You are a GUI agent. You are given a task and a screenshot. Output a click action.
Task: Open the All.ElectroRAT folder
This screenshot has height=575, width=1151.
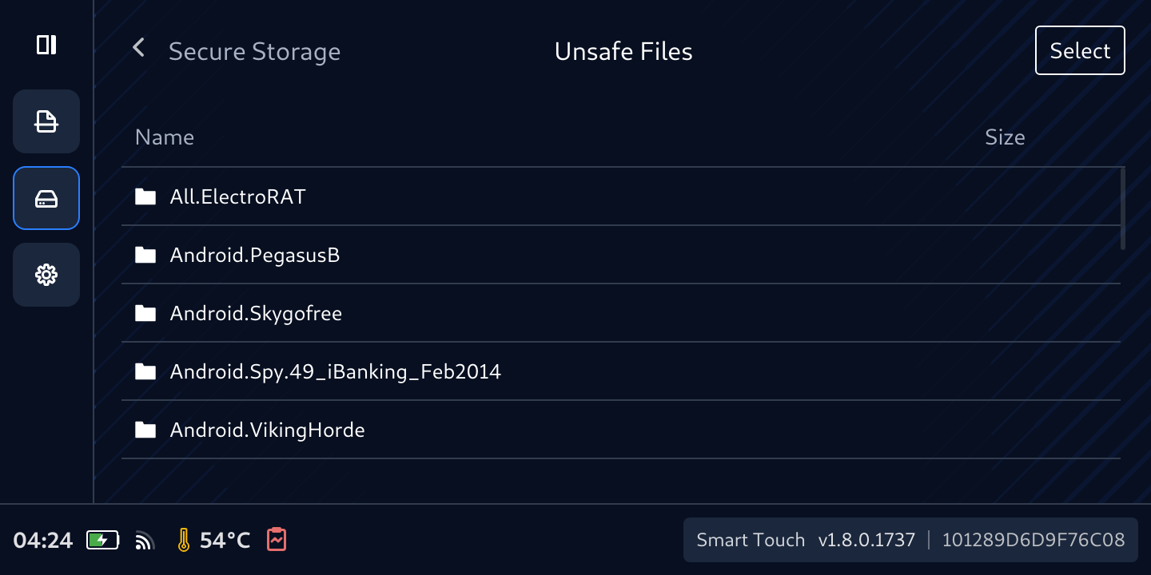[x=238, y=196]
